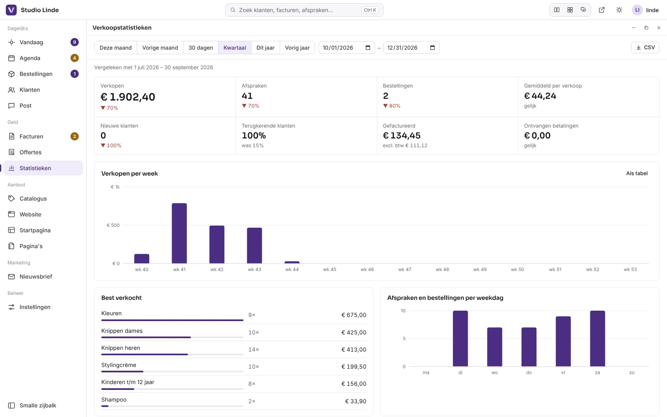The height and width of the screenshot is (417, 667).
Task: Open Facturen in the sidebar
Action: click(43, 136)
